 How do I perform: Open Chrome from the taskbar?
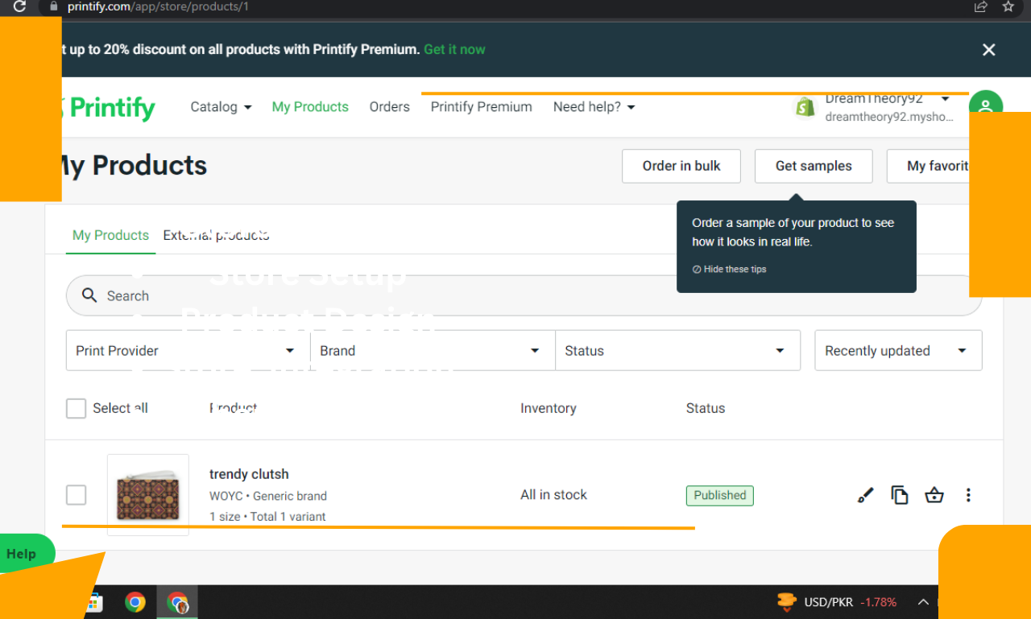click(x=135, y=602)
